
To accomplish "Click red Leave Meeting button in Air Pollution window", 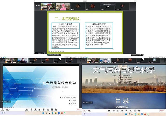I will [x=162, y=111].
